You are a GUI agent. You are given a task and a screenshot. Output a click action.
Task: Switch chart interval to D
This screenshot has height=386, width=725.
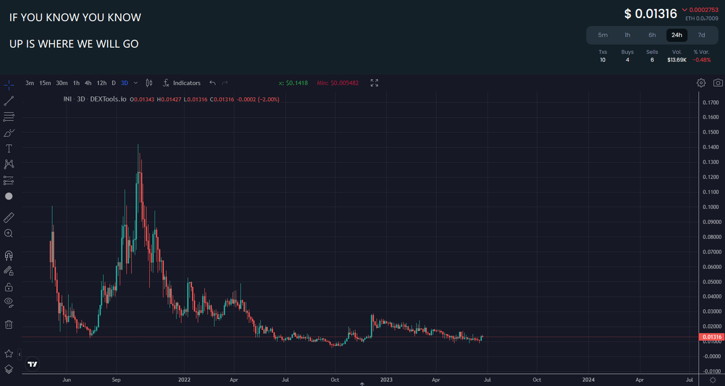(x=114, y=83)
